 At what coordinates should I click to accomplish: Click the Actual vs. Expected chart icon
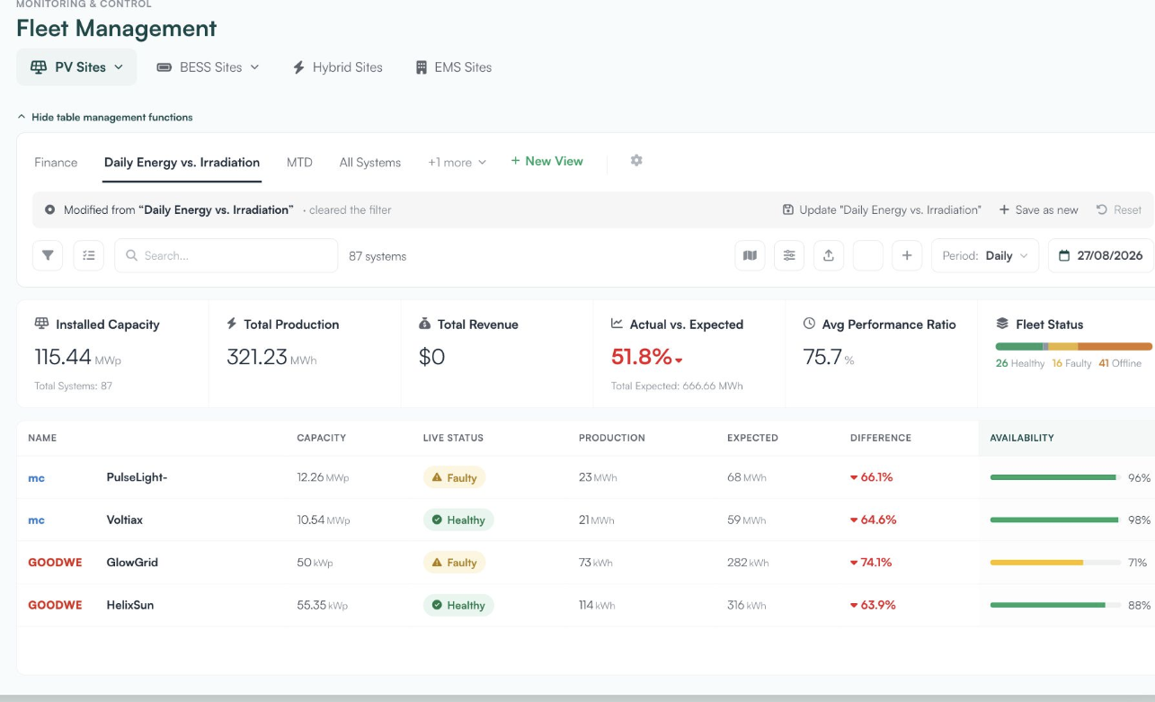point(617,324)
